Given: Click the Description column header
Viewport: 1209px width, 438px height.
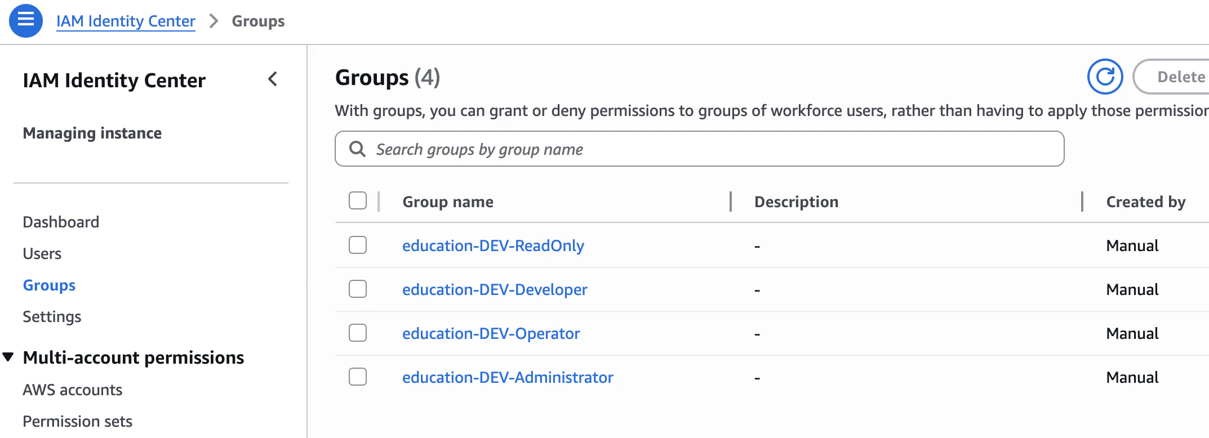Looking at the screenshot, I should (796, 202).
